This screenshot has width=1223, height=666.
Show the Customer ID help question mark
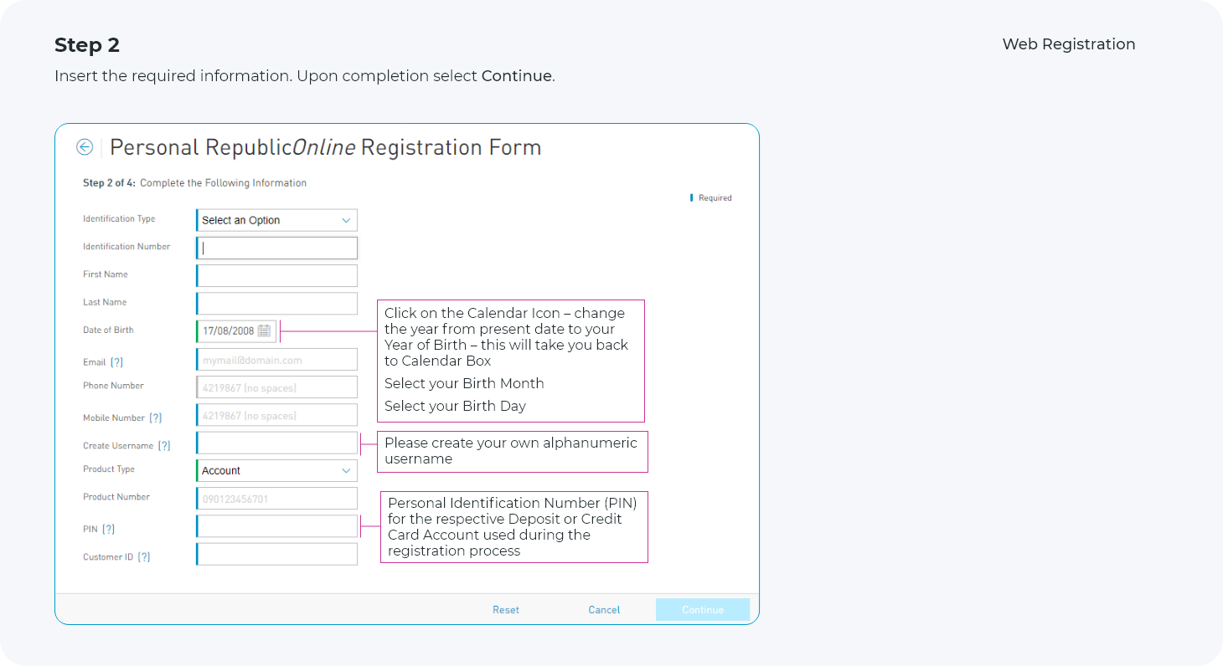(x=144, y=556)
